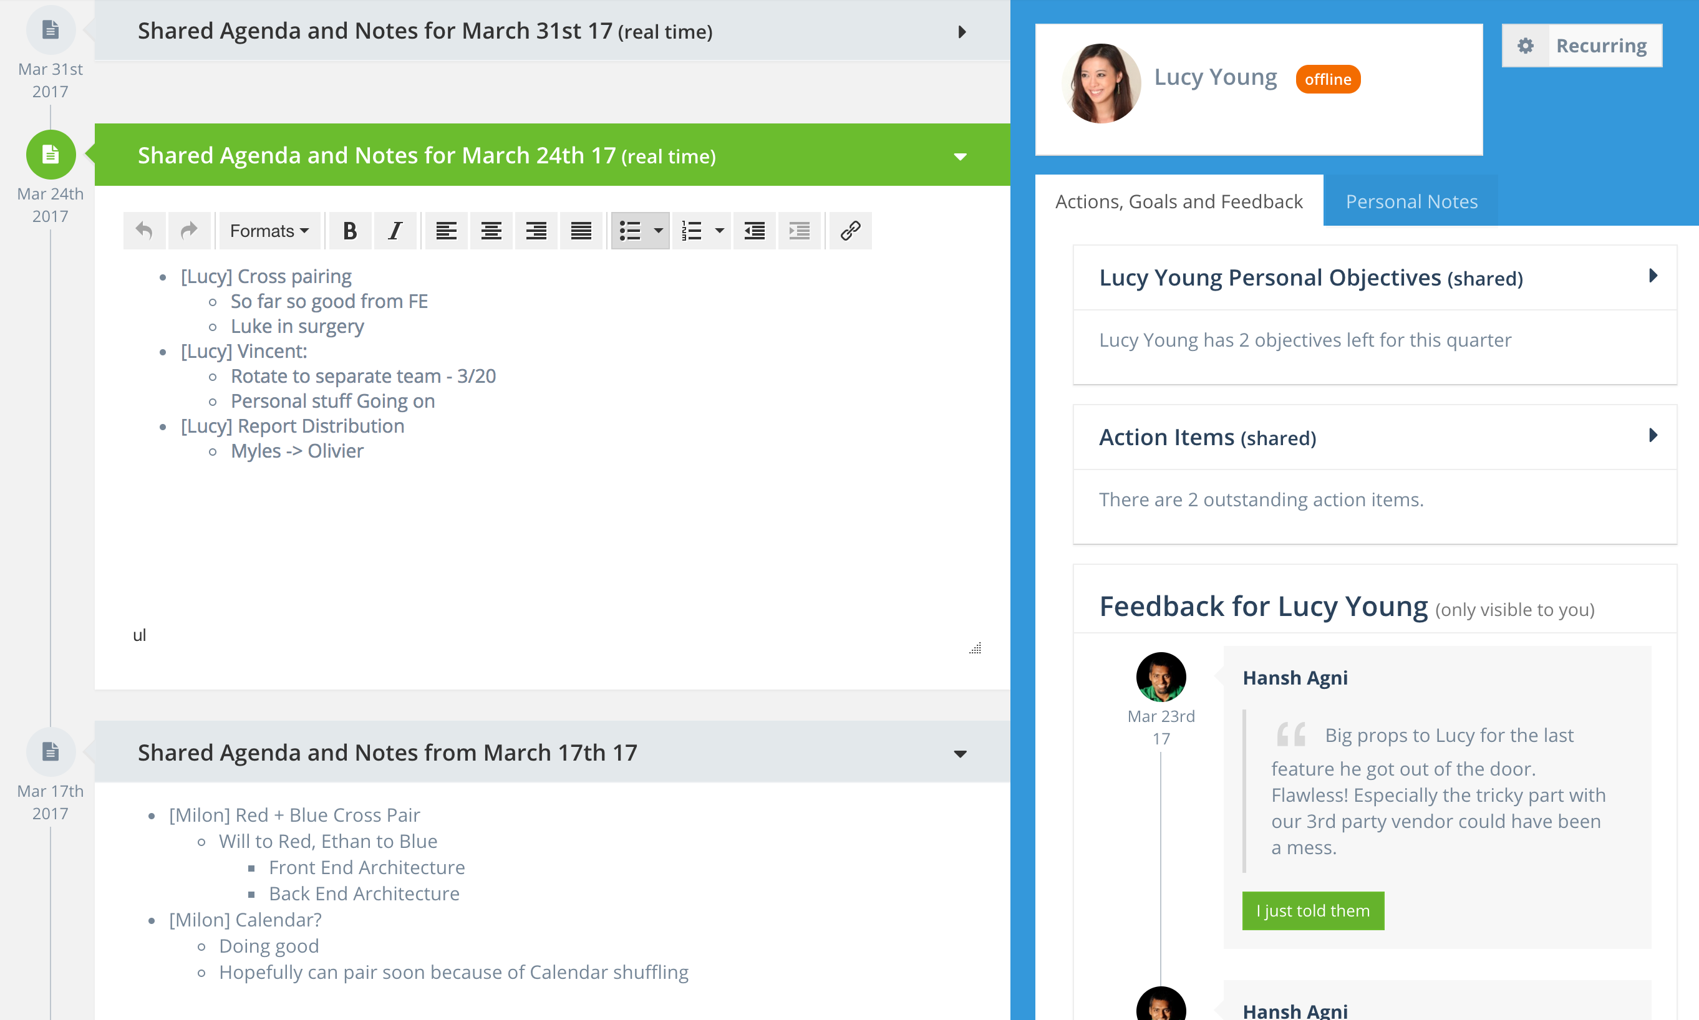
Task: Expand Lucy Young Personal Objectives panel
Action: point(1653,276)
